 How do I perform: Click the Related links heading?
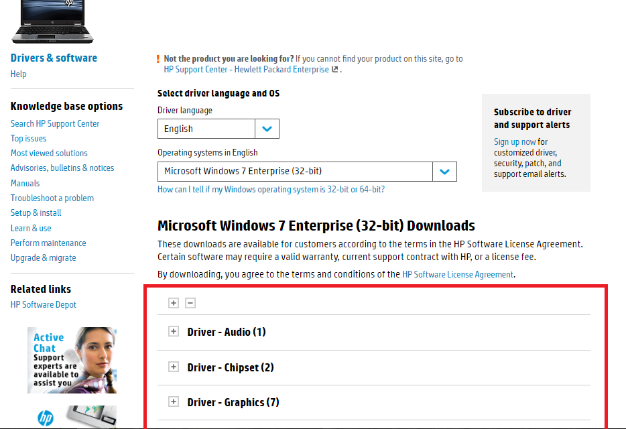(41, 289)
